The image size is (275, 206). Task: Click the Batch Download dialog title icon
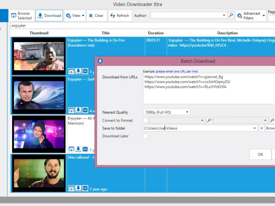pyautogui.click(x=100, y=61)
